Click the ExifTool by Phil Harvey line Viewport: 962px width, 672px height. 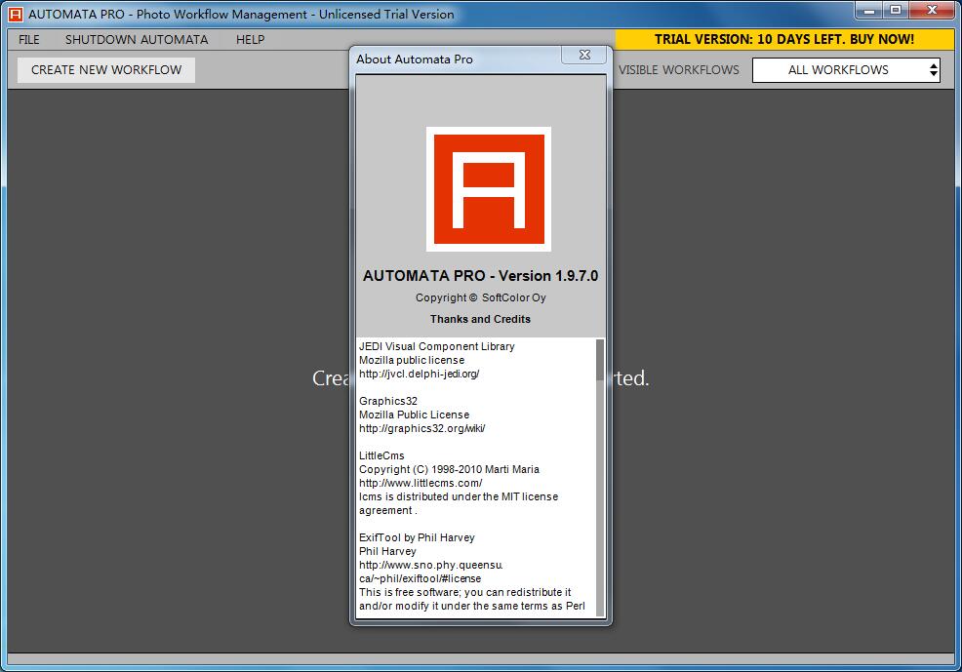[x=417, y=537]
